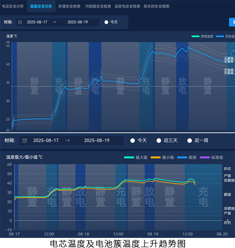Image resolution: width=235 pixels, height=248 pixels.
Task: Open the lower start date 2025-08-17 picker
Action: coord(46,140)
